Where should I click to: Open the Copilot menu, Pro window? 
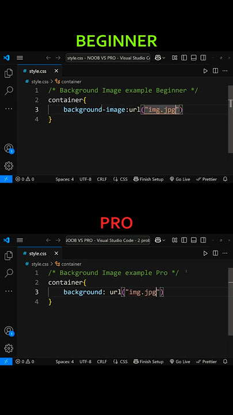pyautogui.click(x=160, y=240)
